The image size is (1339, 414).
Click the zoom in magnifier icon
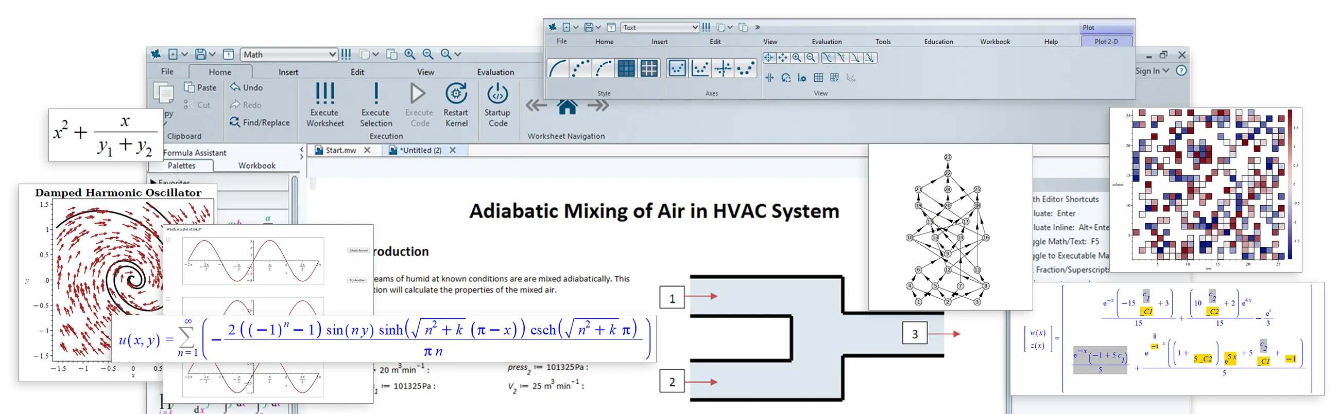(x=409, y=55)
